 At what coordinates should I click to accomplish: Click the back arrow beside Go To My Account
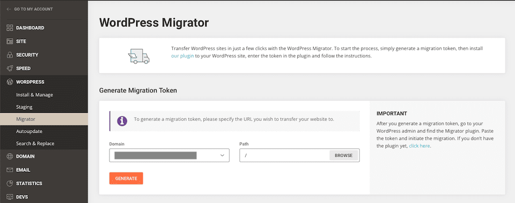pyautogui.click(x=9, y=9)
